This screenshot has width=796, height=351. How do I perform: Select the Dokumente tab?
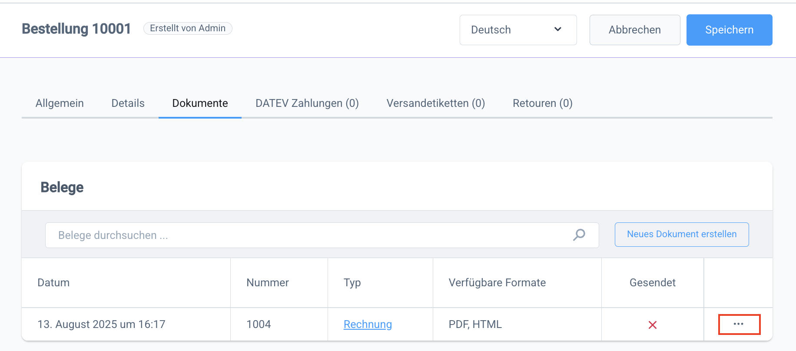coord(200,103)
